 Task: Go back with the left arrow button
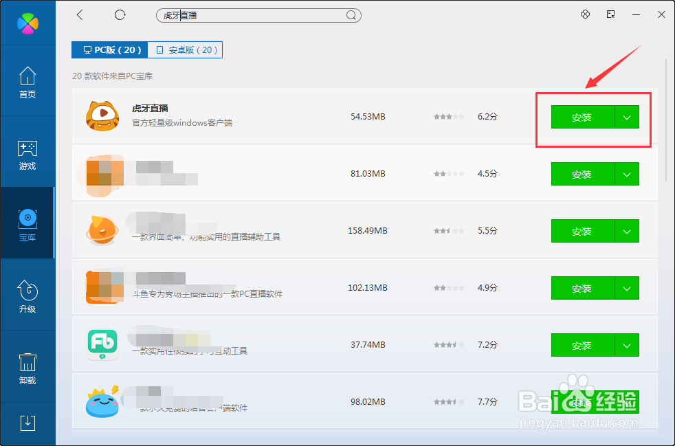click(x=80, y=15)
